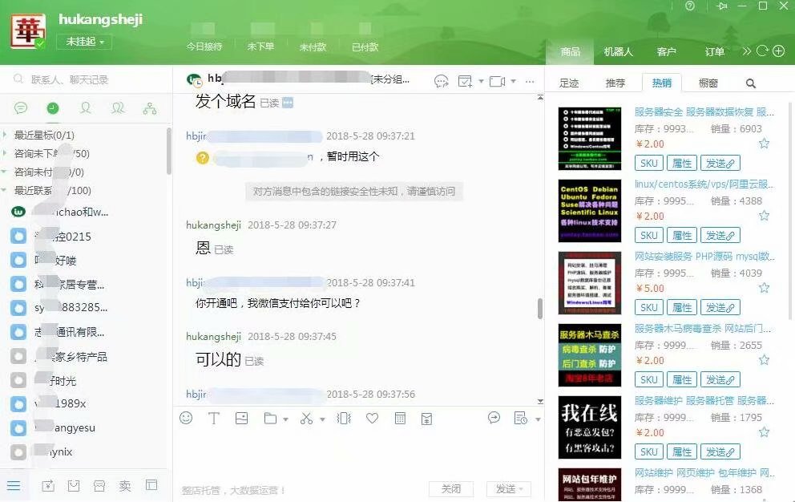Click the help question mark icon
The height and width of the screenshot is (502, 795).
tap(690, 6)
